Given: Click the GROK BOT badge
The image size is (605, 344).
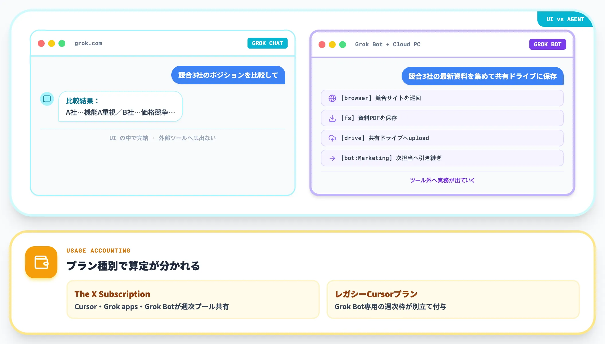Looking at the screenshot, I should 548,44.
